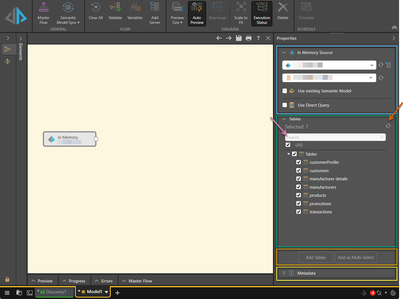This screenshot has width=403, height=299.
Task: Refresh the tables list
Action: tap(388, 126)
